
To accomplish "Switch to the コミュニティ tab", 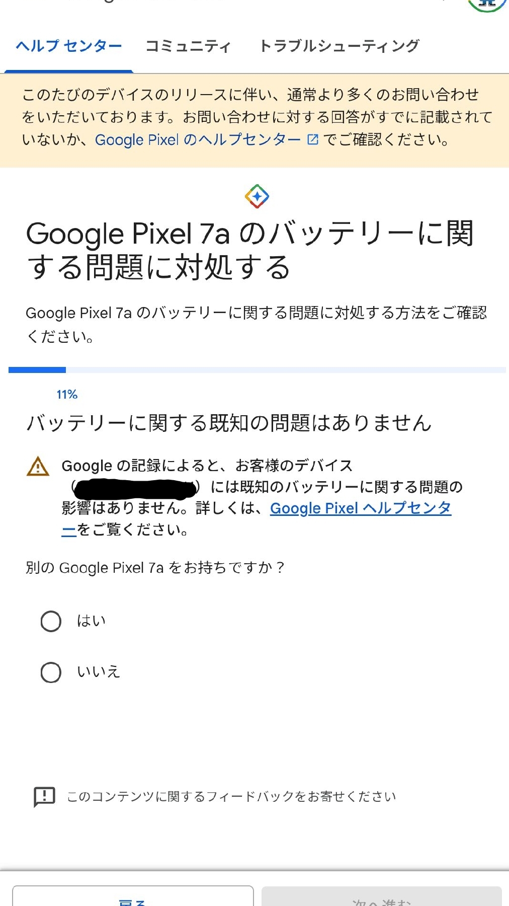I will (188, 46).
